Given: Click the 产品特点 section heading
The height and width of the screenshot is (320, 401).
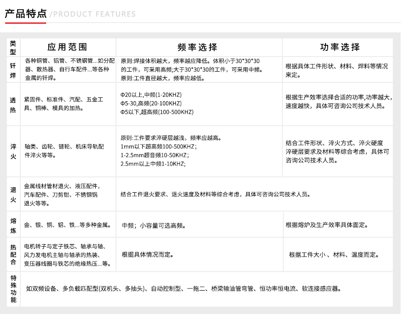Looking at the screenshot, I should (x=25, y=13).
